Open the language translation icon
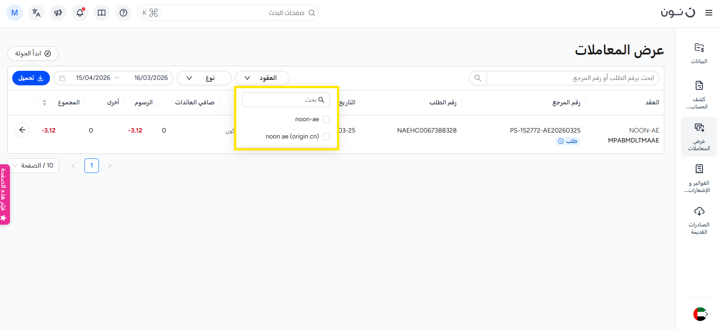This screenshot has width=722, height=330. tap(36, 13)
